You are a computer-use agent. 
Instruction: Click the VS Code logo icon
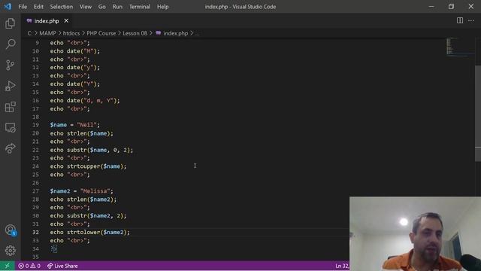coord(8,7)
